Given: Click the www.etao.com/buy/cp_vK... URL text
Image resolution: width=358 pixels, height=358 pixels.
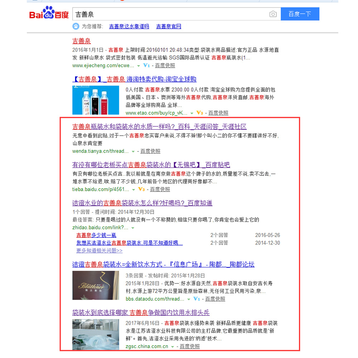Looking at the screenshot, I should tap(156, 113).
